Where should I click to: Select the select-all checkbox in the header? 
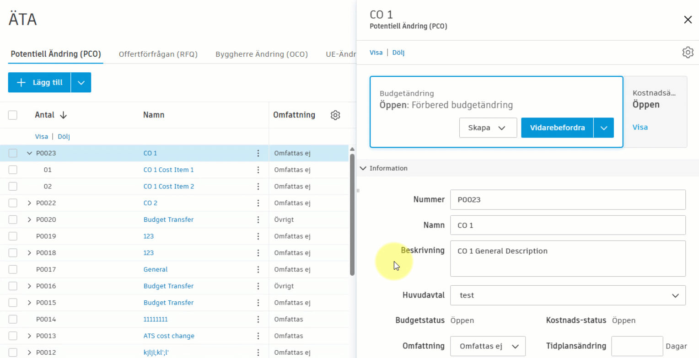pyautogui.click(x=12, y=115)
